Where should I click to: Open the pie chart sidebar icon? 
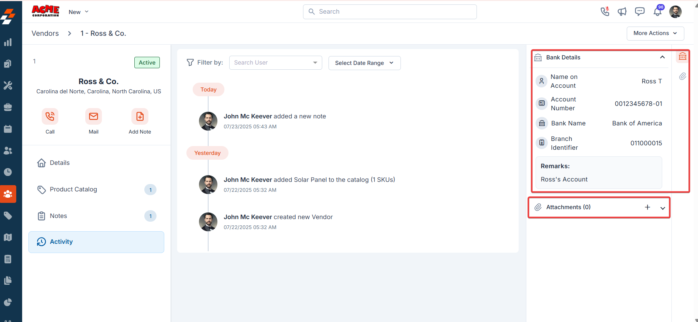pos(8,302)
